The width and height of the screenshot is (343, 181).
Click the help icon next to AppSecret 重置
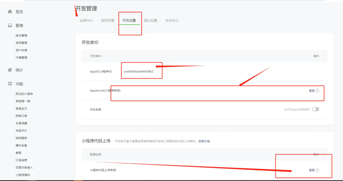(x=317, y=90)
